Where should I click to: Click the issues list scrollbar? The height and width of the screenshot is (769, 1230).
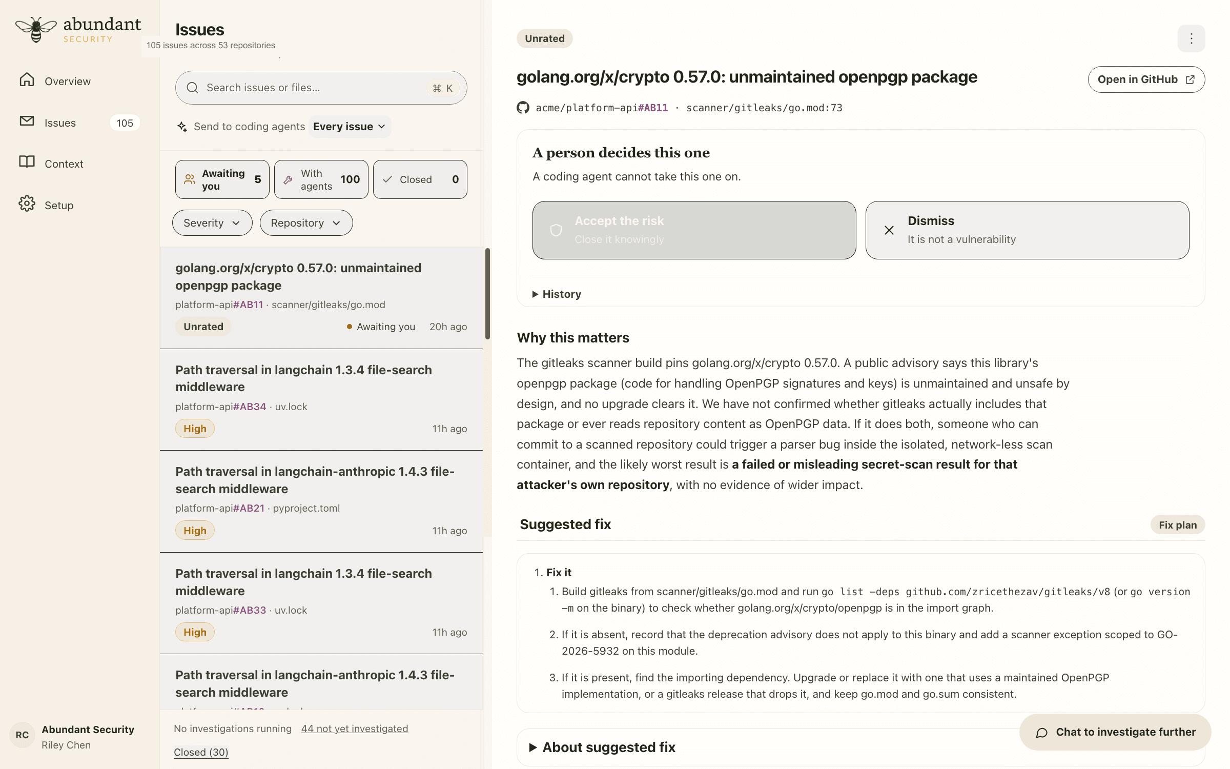[x=487, y=294]
